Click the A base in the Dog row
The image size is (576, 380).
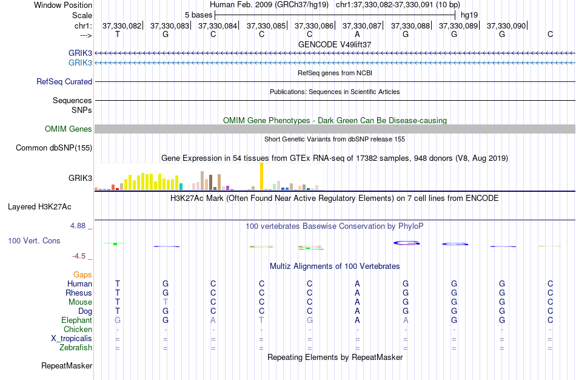coord(357,311)
